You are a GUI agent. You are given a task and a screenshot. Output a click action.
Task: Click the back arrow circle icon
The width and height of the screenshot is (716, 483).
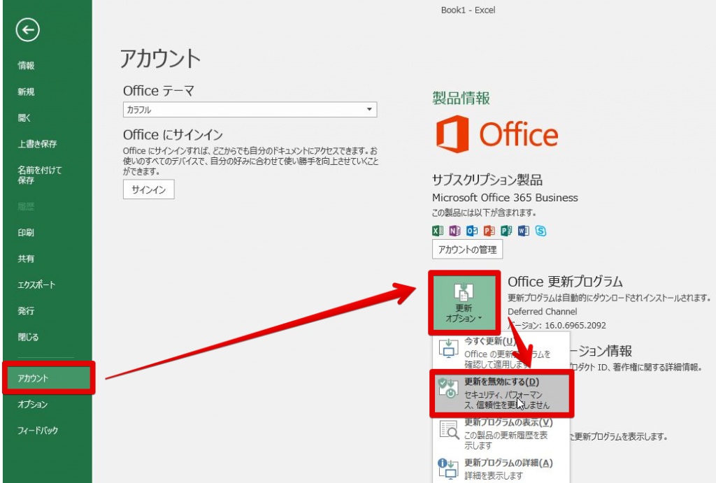tap(27, 30)
